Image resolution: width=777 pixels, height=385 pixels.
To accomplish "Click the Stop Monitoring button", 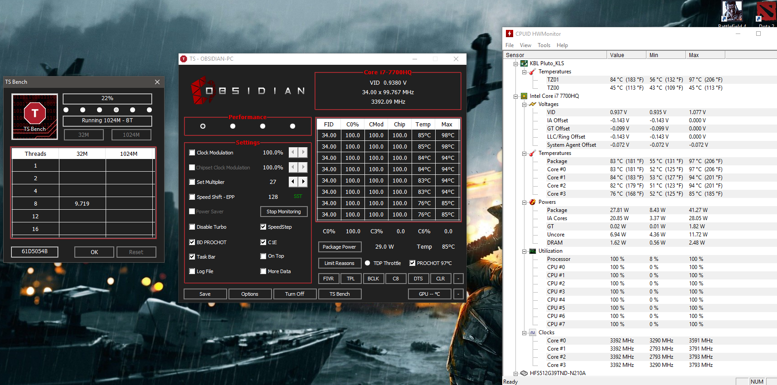I will click(x=284, y=212).
